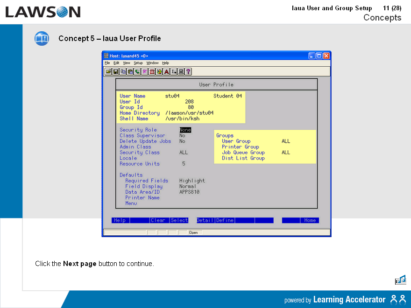Maximize the Host lusand45 window

(x=319, y=56)
